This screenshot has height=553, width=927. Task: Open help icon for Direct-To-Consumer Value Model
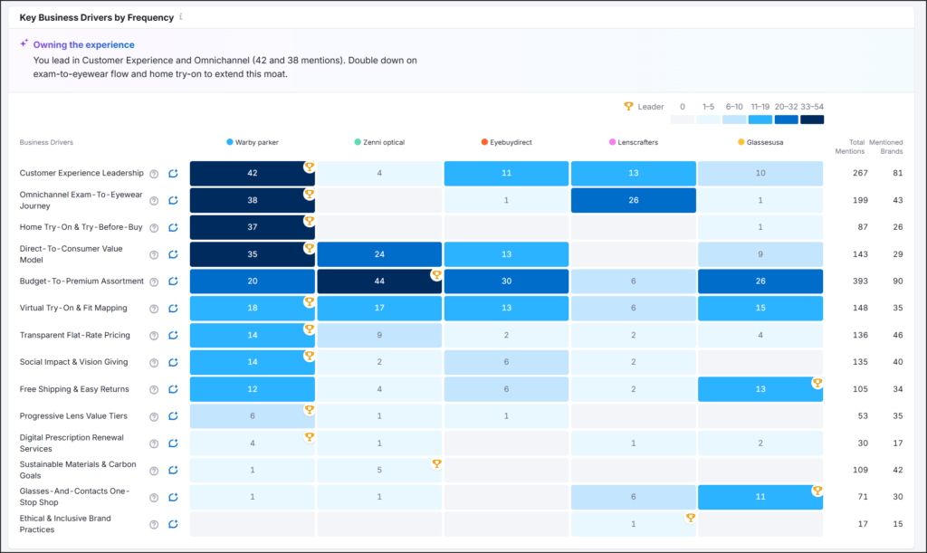154,255
